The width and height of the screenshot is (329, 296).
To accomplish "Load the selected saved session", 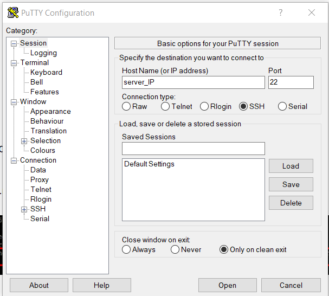I will [291, 166].
